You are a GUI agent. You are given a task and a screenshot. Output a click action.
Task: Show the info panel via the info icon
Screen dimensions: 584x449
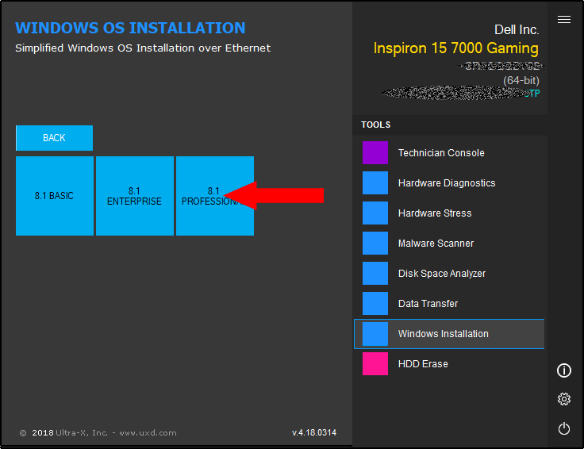coord(564,370)
